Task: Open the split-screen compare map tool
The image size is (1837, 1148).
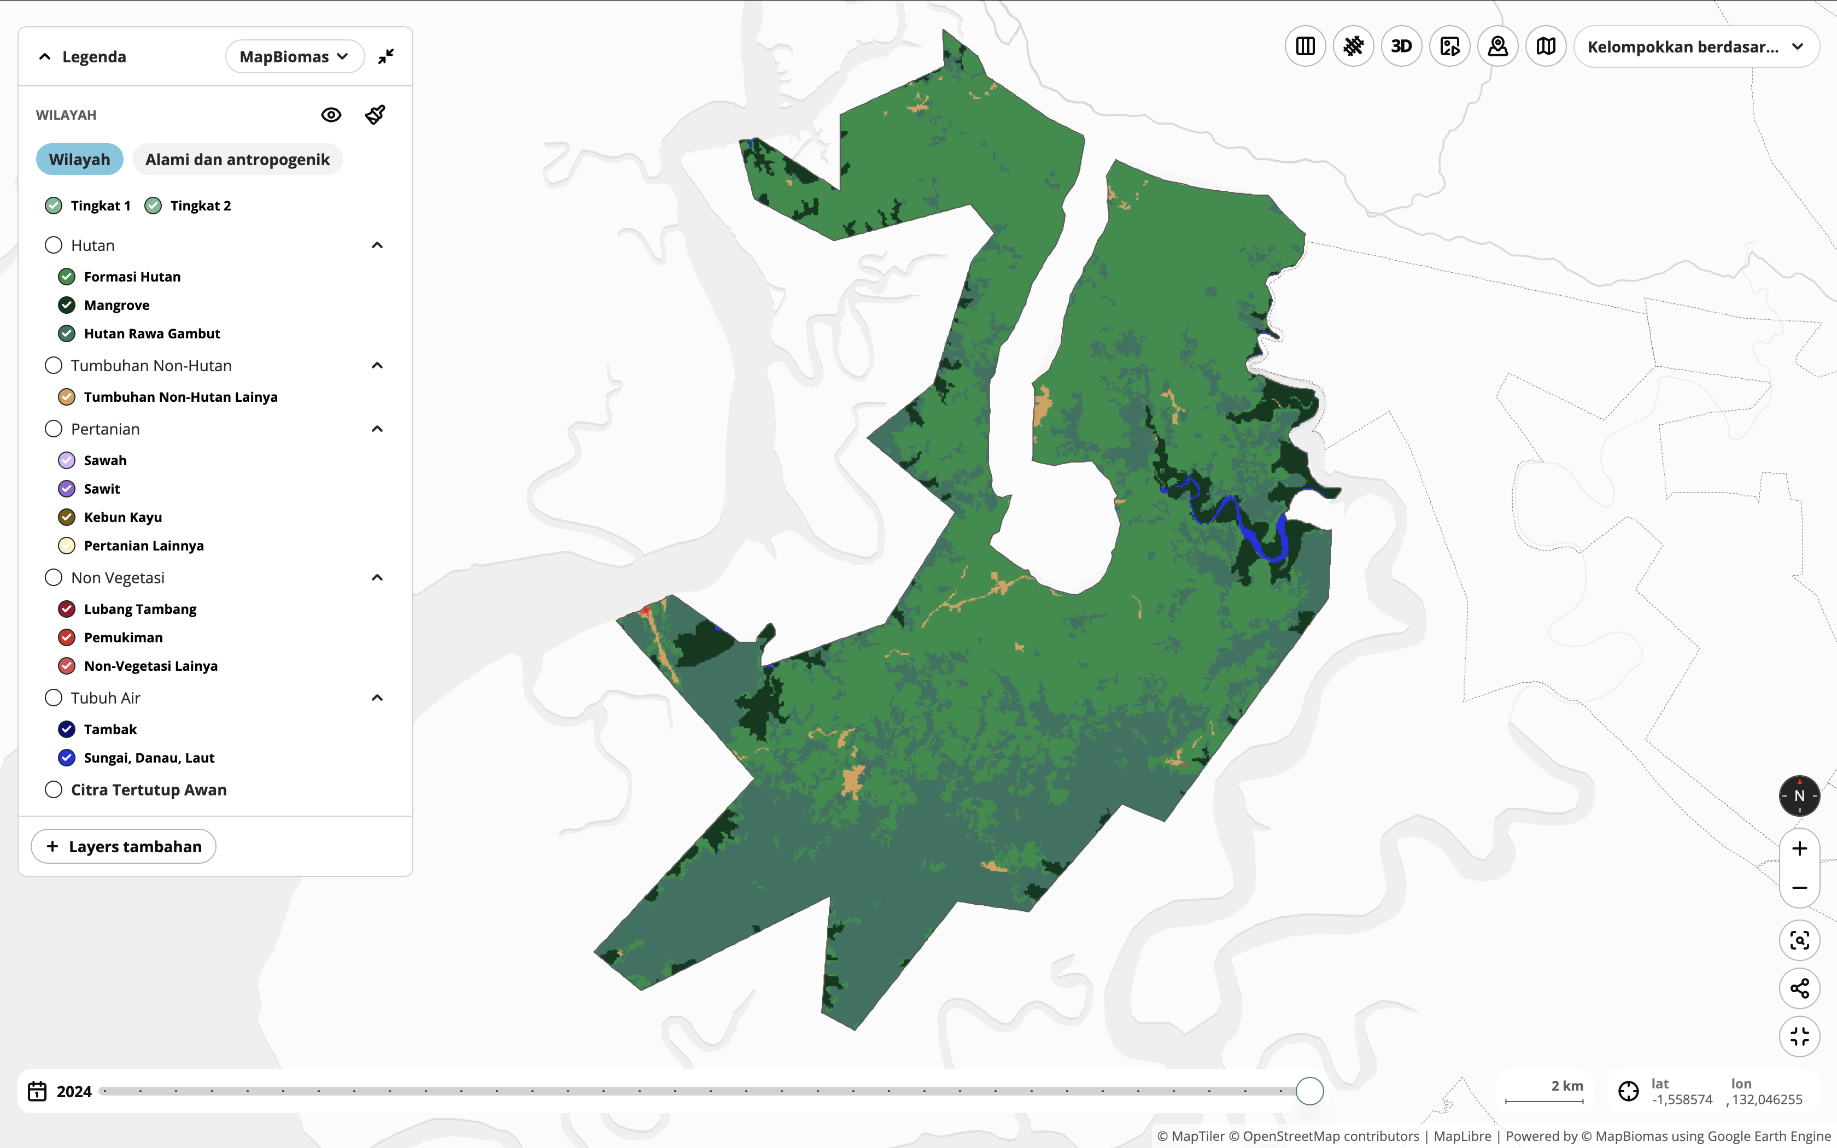Action: coord(1305,46)
